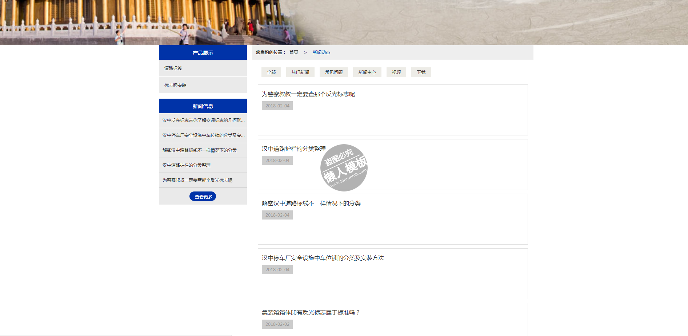Open sidebar news about 车位锁的分类

203,135
